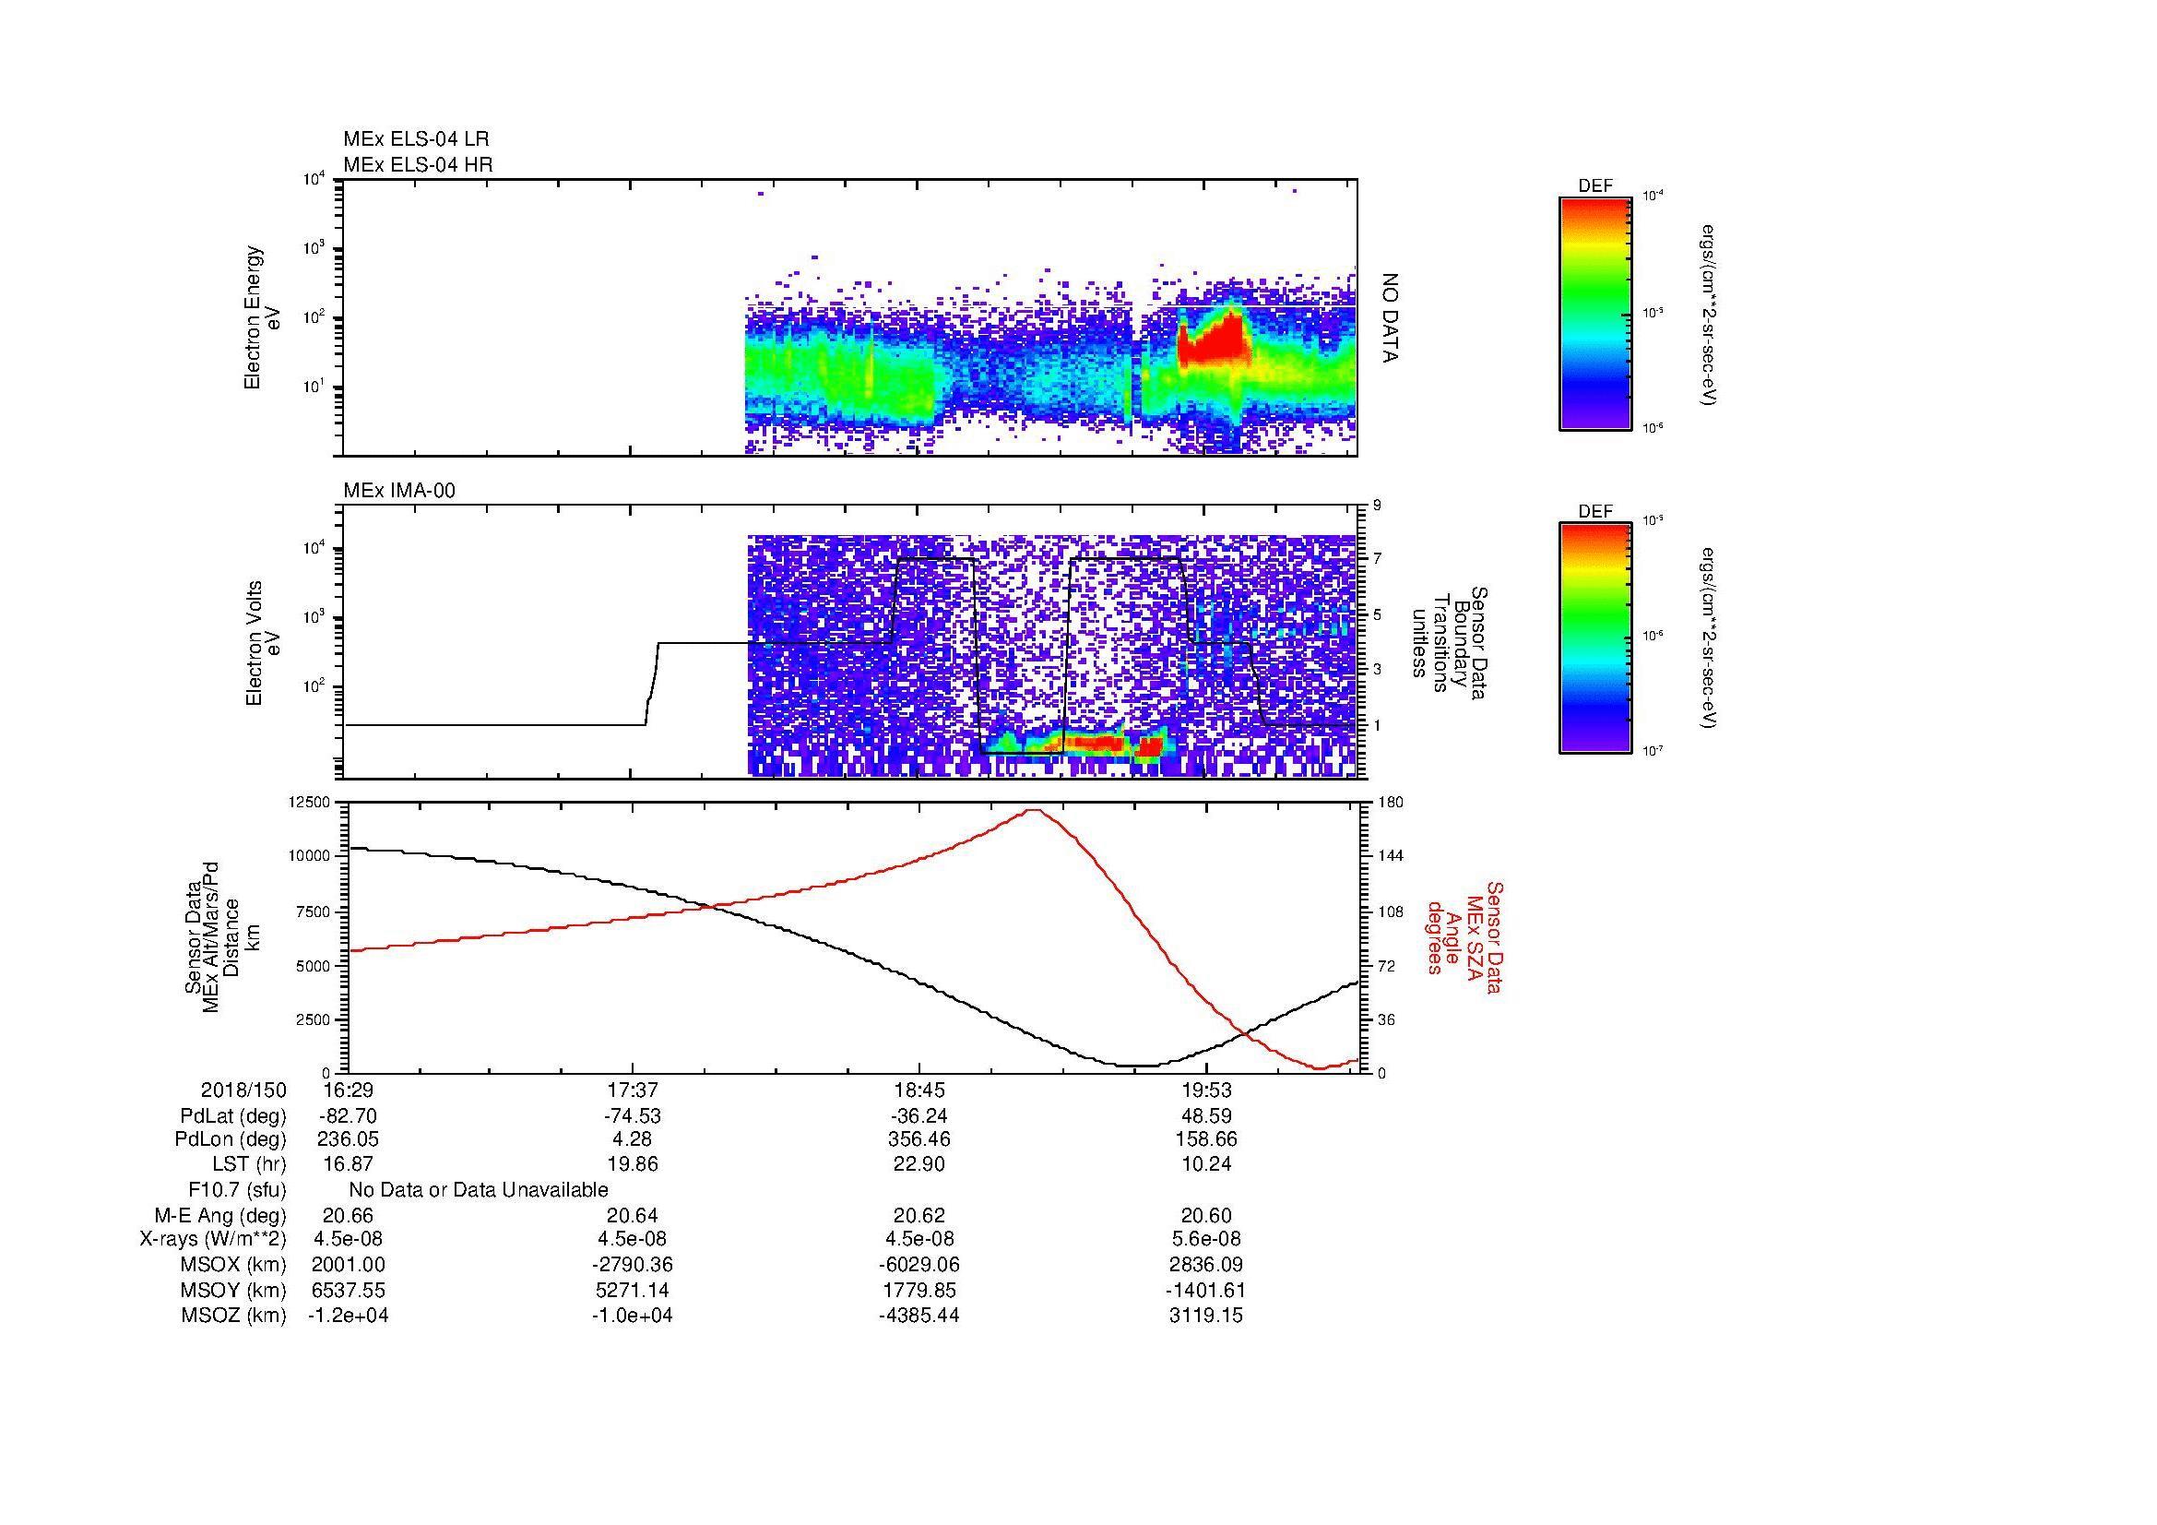The height and width of the screenshot is (1525, 2157).
Task: Click the PdLat value '-36.24'
Action: (x=919, y=1116)
